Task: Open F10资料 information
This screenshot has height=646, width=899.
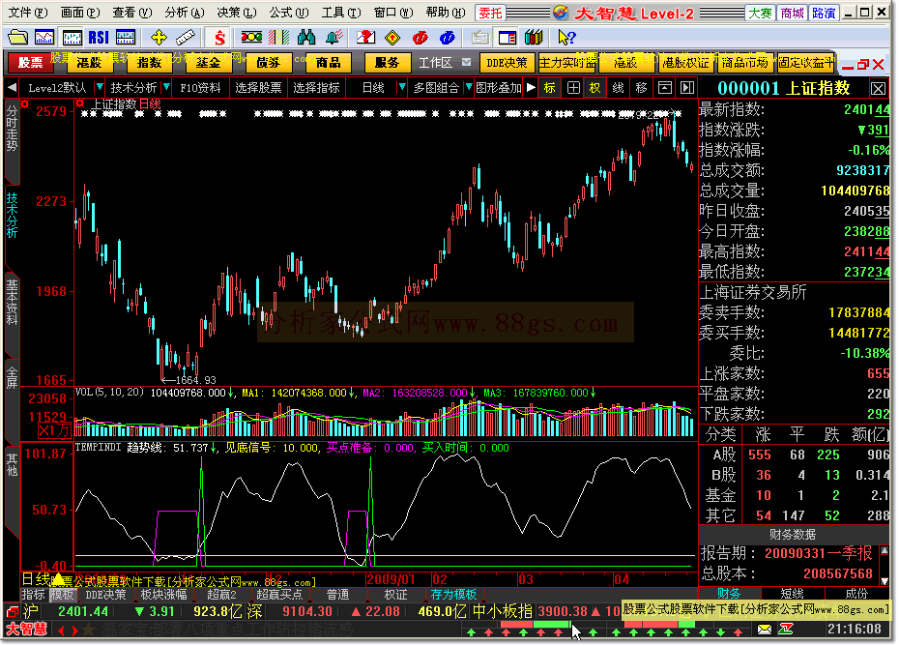Action: [x=200, y=88]
